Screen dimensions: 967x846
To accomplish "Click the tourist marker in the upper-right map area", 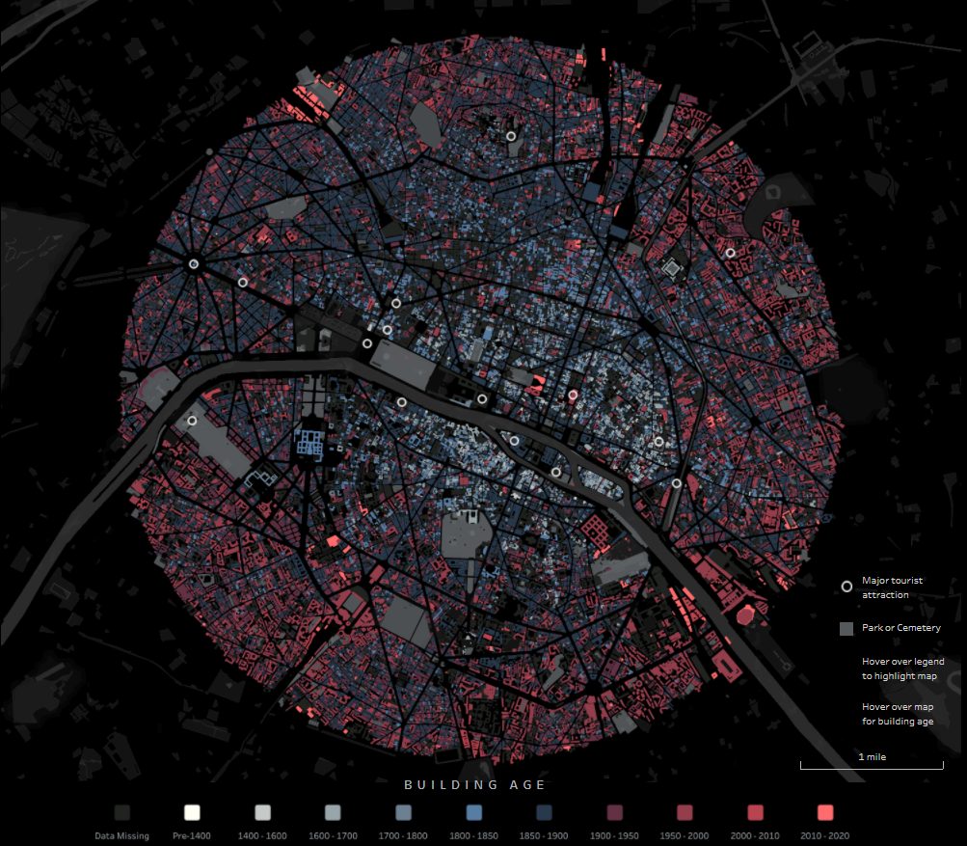I will (x=732, y=252).
